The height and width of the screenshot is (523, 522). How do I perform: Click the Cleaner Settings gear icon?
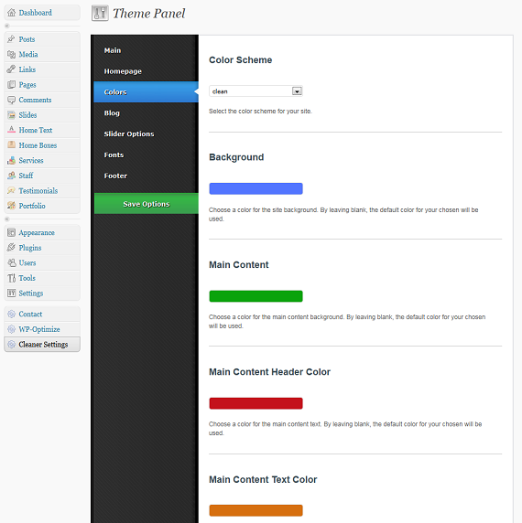11,344
